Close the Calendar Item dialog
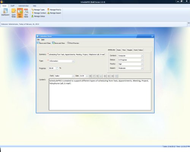The image size is (190, 152). [x=152, y=36]
